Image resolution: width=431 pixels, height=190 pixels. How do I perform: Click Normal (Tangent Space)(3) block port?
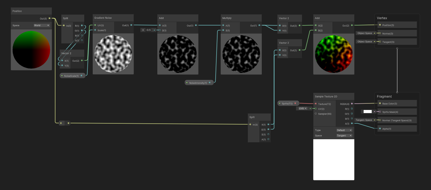click(x=380, y=120)
